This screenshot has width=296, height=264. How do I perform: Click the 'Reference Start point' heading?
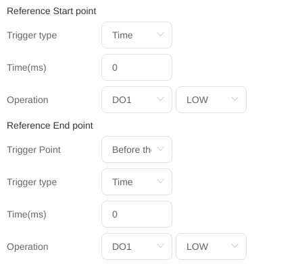tap(51, 11)
